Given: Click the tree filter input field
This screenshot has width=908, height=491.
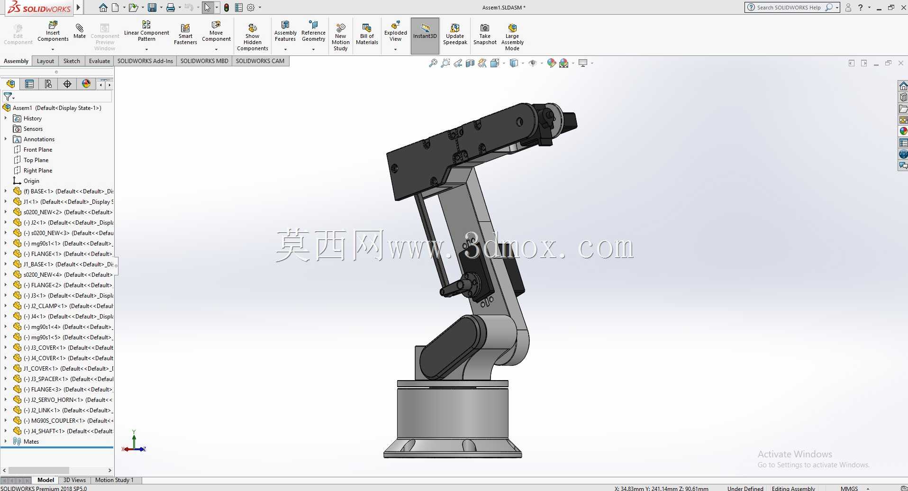Looking at the screenshot, I should coord(64,97).
